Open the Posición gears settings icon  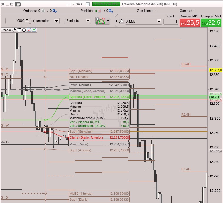point(111,11)
